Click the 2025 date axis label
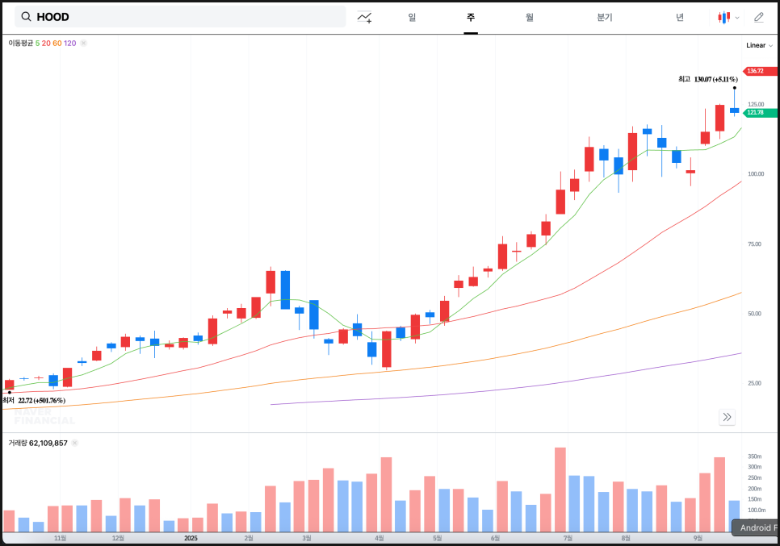 tap(191, 538)
